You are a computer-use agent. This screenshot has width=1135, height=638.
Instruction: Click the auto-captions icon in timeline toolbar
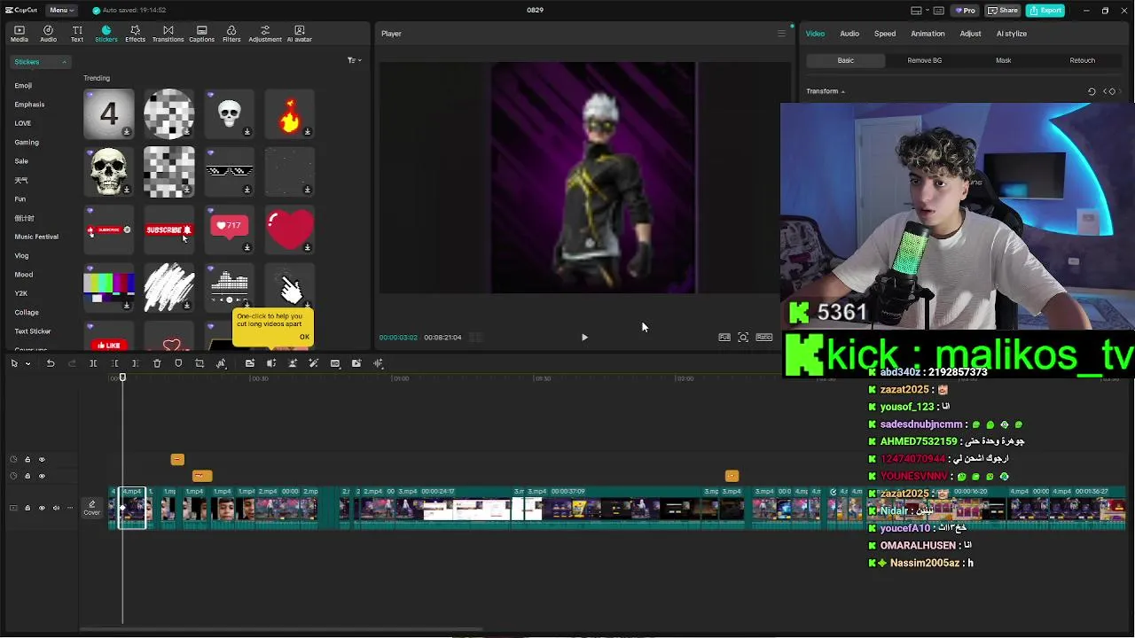pos(250,363)
